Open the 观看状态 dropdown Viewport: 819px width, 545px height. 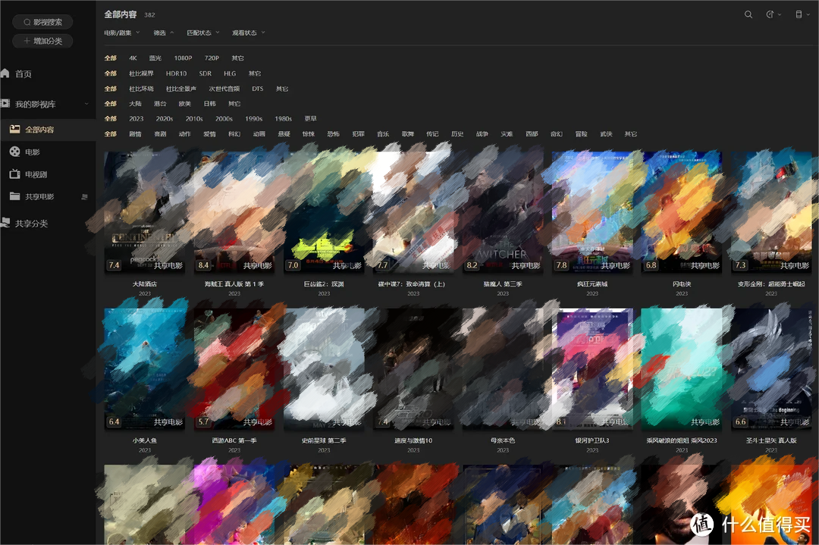(249, 33)
